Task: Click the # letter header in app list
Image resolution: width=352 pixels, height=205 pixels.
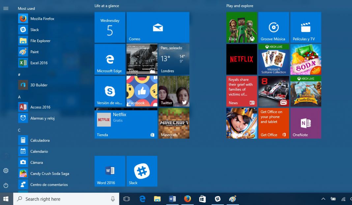Action: [19, 75]
